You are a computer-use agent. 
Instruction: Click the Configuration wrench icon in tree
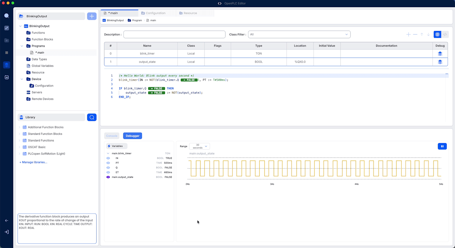[x=32, y=86]
